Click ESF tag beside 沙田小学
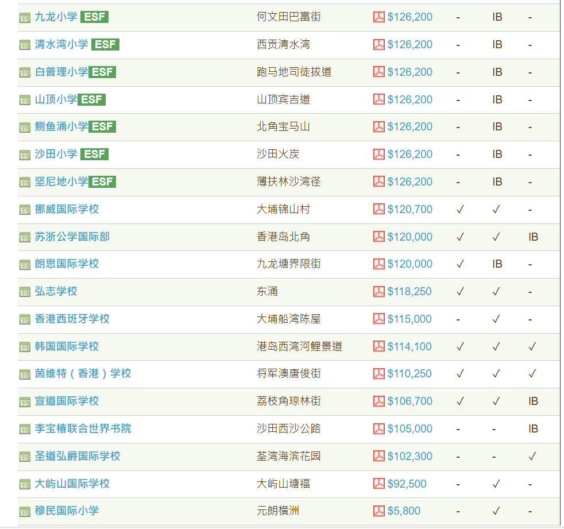Screen dimensions: 564x529 (x=94, y=154)
